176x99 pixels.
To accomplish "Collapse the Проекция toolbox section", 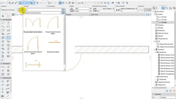I will [x=1, y=64].
